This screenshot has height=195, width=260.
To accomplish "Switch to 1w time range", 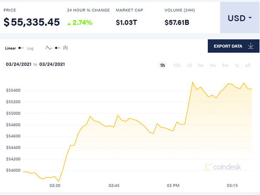I will (201, 66).
